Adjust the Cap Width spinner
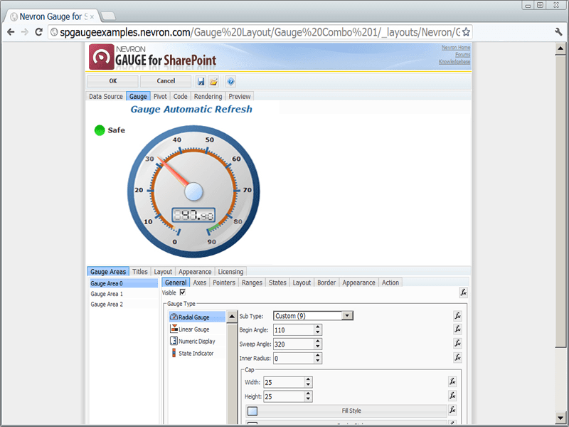The width and height of the screenshot is (569, 427). click(308, 382)
